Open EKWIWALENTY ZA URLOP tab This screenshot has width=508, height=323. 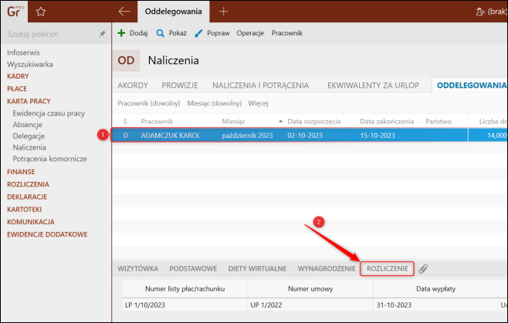[x=373, y=86]
